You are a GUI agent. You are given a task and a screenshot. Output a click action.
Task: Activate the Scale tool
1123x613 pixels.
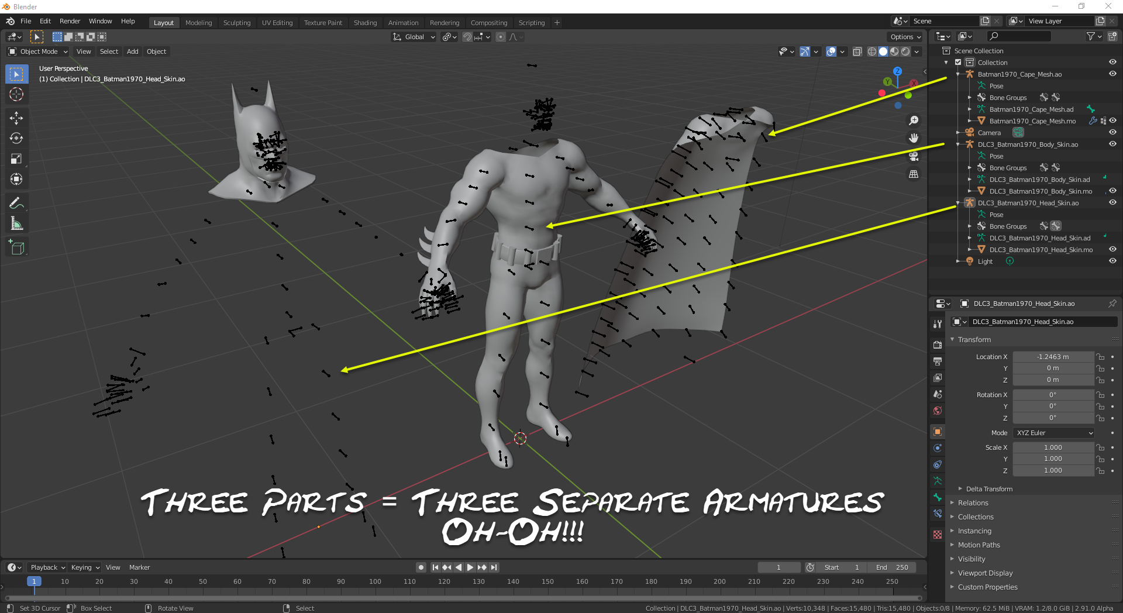[x=16, y=159]
